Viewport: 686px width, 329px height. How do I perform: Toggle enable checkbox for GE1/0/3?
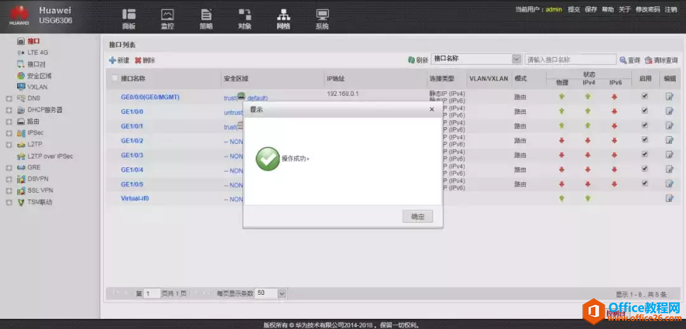tap(645, 154)
